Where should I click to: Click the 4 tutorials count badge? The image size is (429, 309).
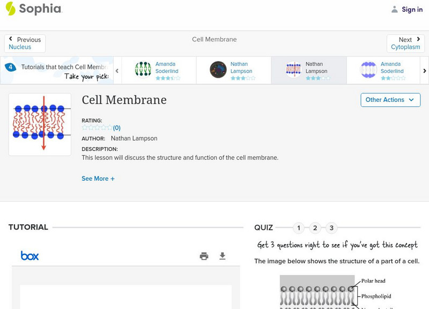[x=10, y=68]
